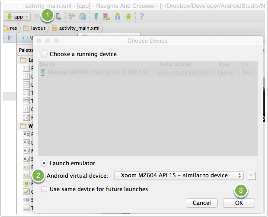This screenshot has width=268, height=217.
Task: Click the attach debugger device icon
Action: tap(58, 16)
